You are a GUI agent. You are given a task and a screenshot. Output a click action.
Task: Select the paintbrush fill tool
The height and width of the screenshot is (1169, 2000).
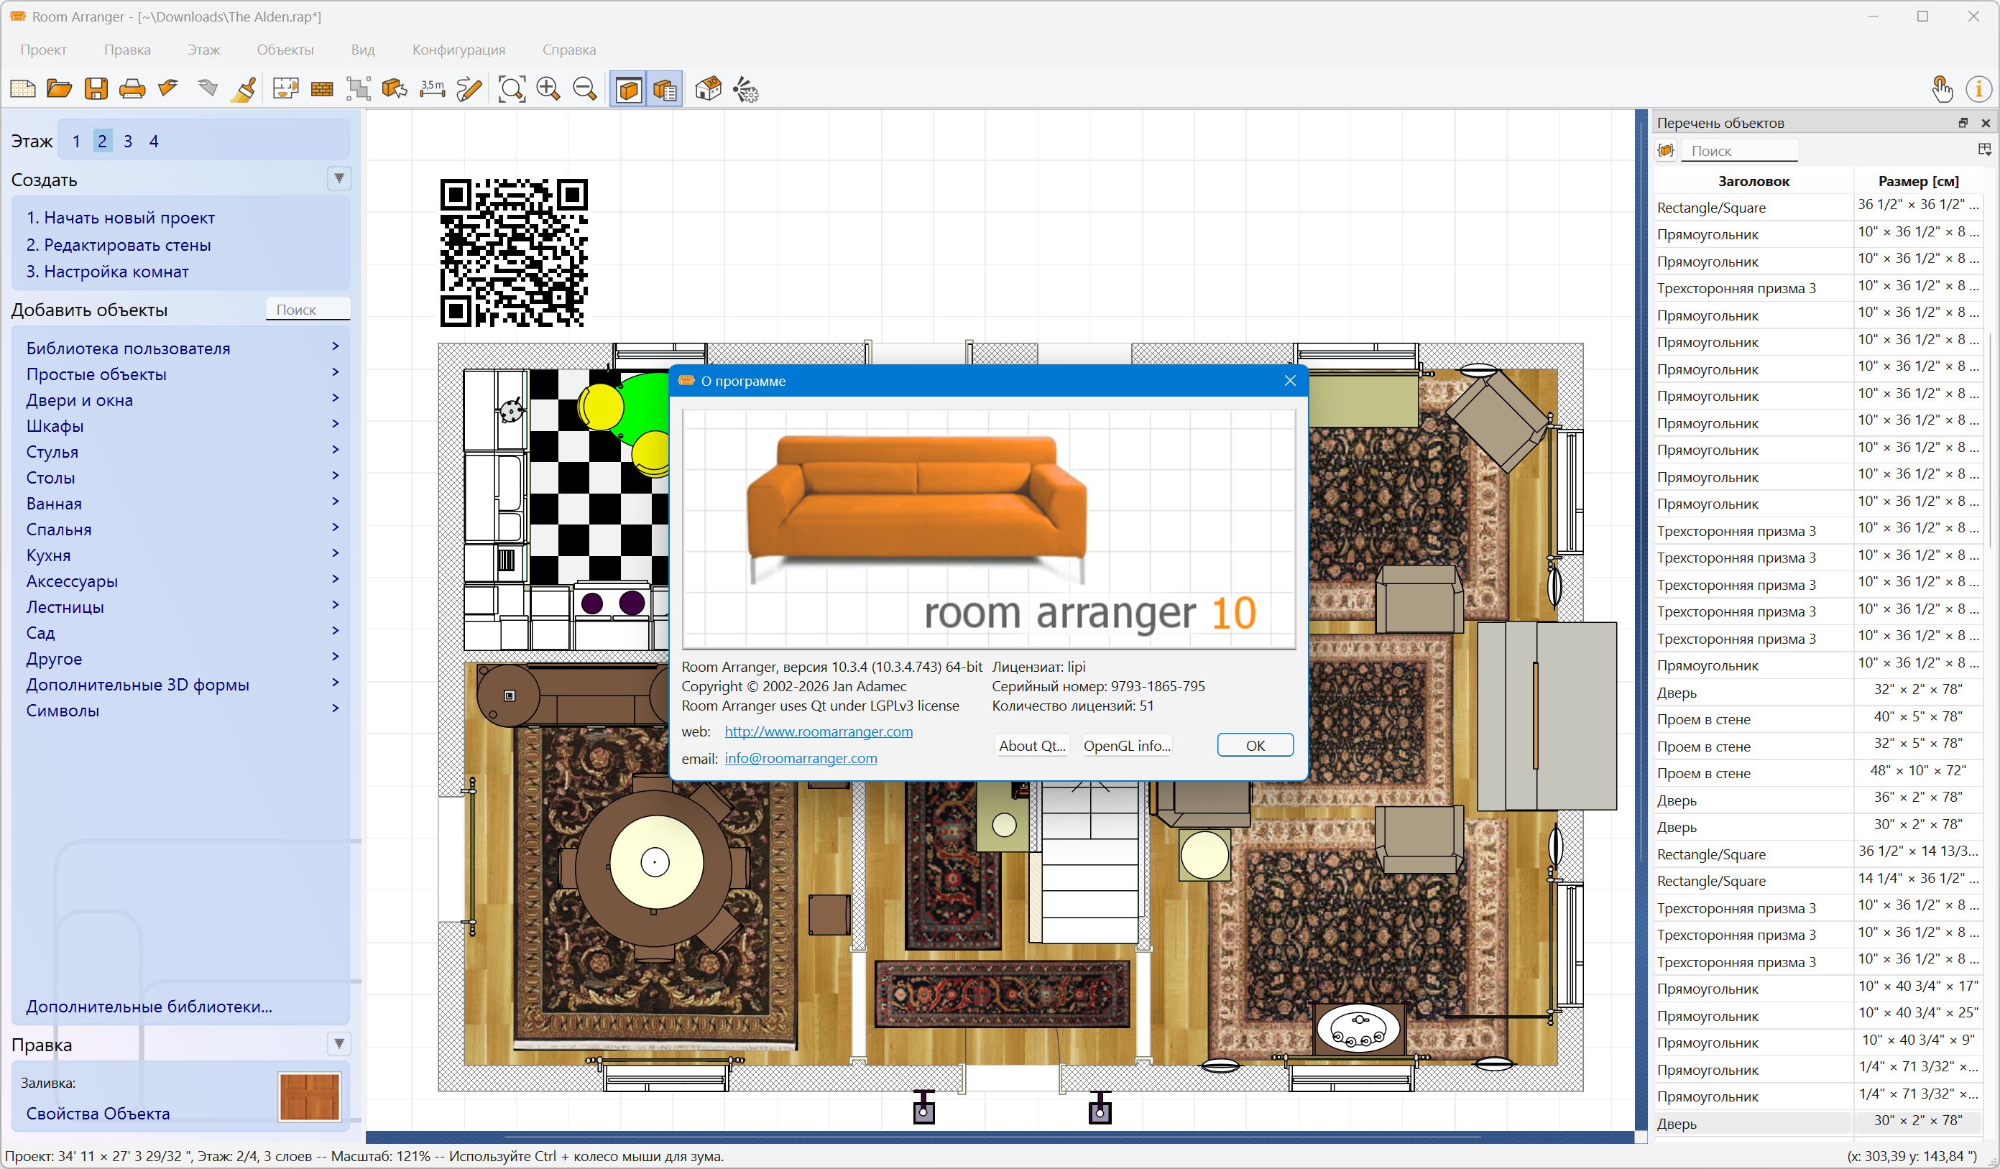tap(244, 89)
